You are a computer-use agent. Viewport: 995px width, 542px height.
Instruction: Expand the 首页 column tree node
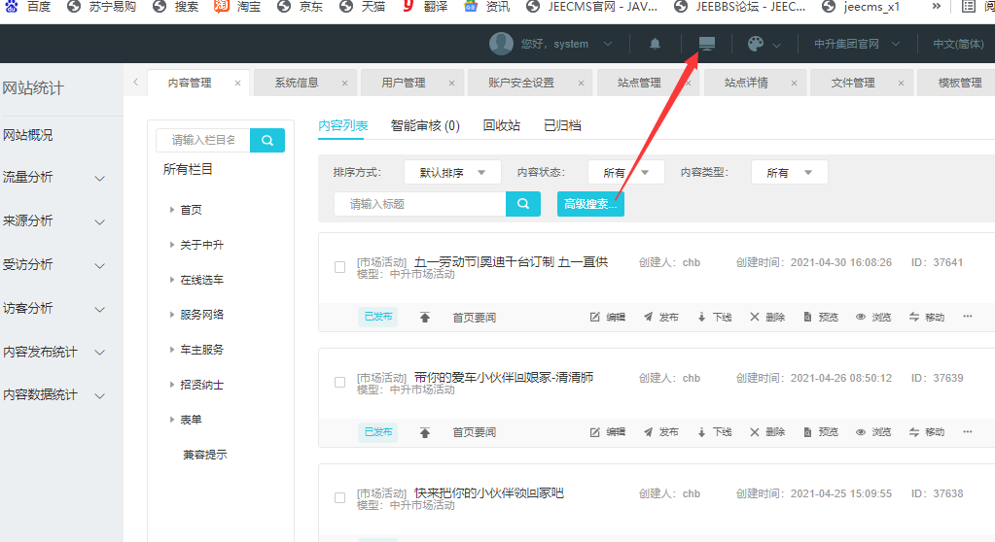coord(172,209)
